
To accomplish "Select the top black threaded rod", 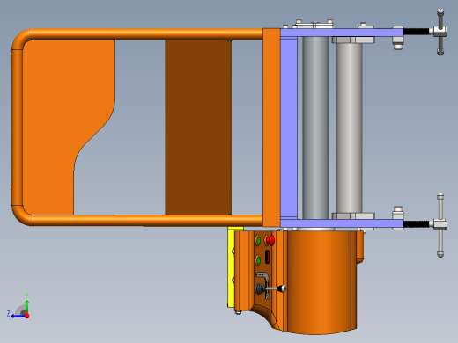I will (417, 32).
